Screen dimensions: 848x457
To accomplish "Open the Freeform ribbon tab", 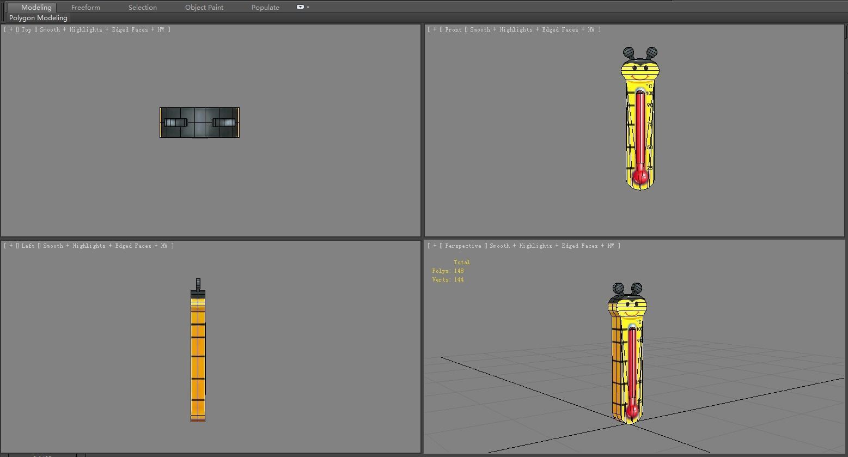I will tap(86, 7).
